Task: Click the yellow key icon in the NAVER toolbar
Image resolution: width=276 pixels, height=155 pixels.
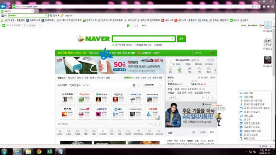Action: click(x=62, y=16)
